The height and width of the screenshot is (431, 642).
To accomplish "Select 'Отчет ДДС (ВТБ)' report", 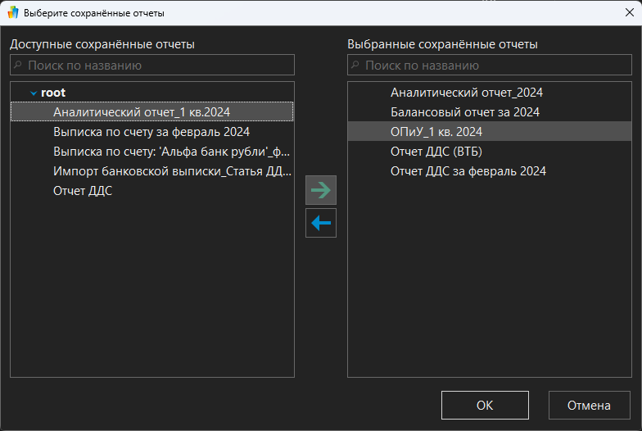I will [x=436, y=152].
